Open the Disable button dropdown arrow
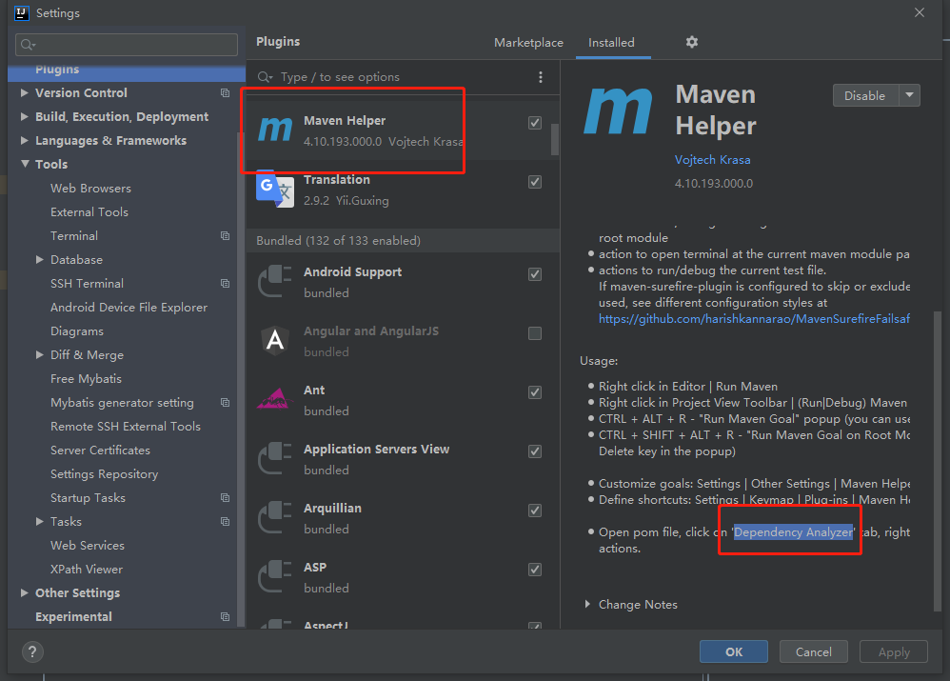Image resolution: width=950 pixels, height=681 pixels. [x=909, y=95]
